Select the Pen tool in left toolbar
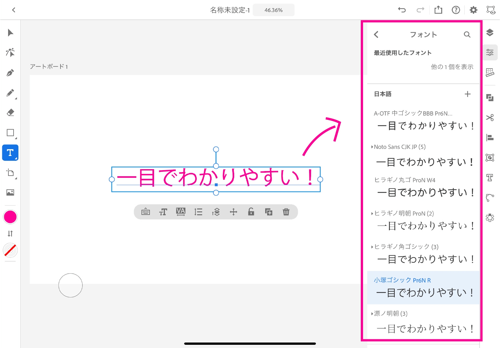 click(10, 73)
